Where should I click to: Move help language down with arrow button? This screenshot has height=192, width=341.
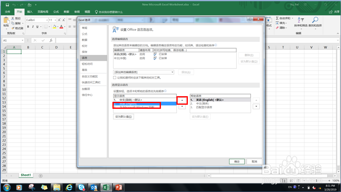pos(256,106)
